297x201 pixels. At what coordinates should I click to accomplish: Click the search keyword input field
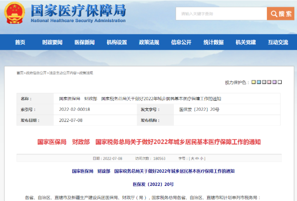(x=221, y=14)
